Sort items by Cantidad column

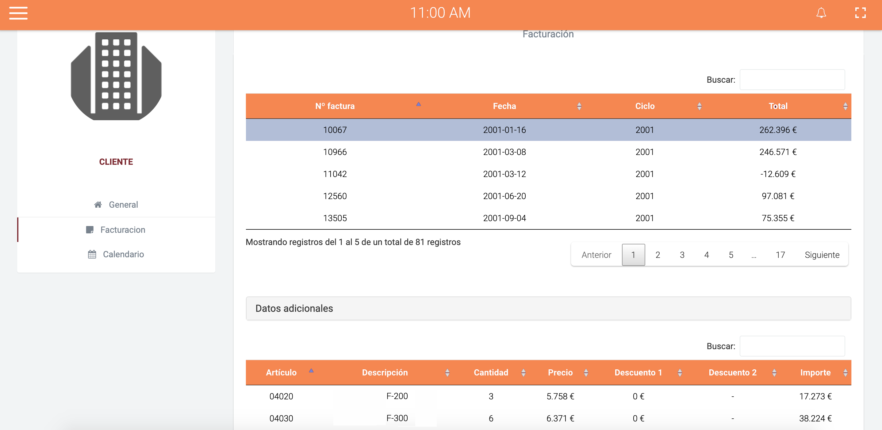tap(491, 372)
